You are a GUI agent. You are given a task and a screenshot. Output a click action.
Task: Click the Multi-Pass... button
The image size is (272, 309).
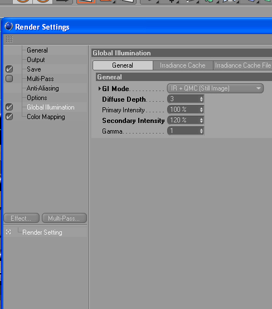click(64, 218)
